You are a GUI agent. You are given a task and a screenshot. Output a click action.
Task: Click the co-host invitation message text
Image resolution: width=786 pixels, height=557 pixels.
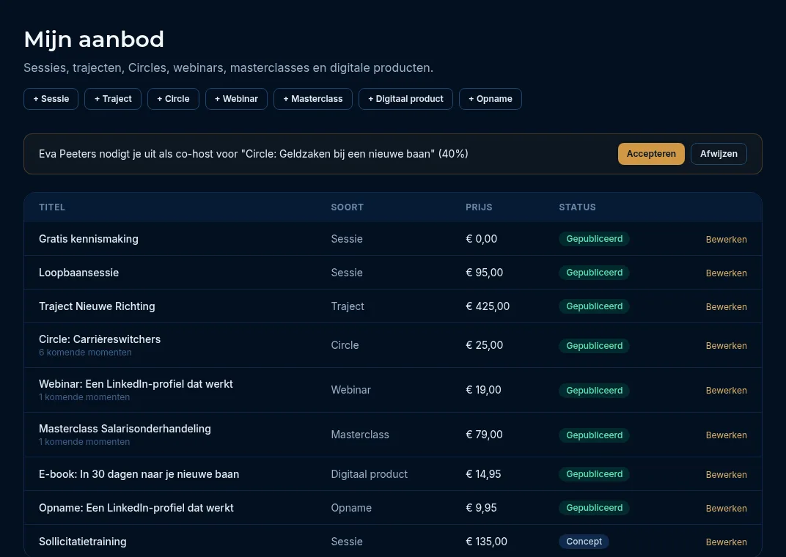click(254, 154)
